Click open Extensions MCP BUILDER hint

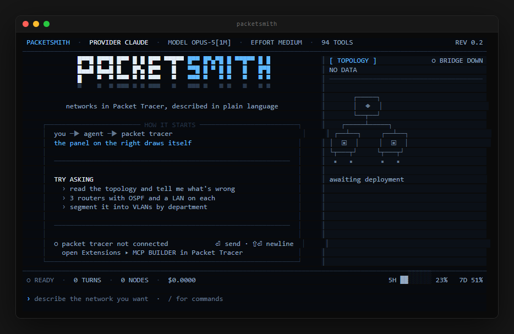152,253
